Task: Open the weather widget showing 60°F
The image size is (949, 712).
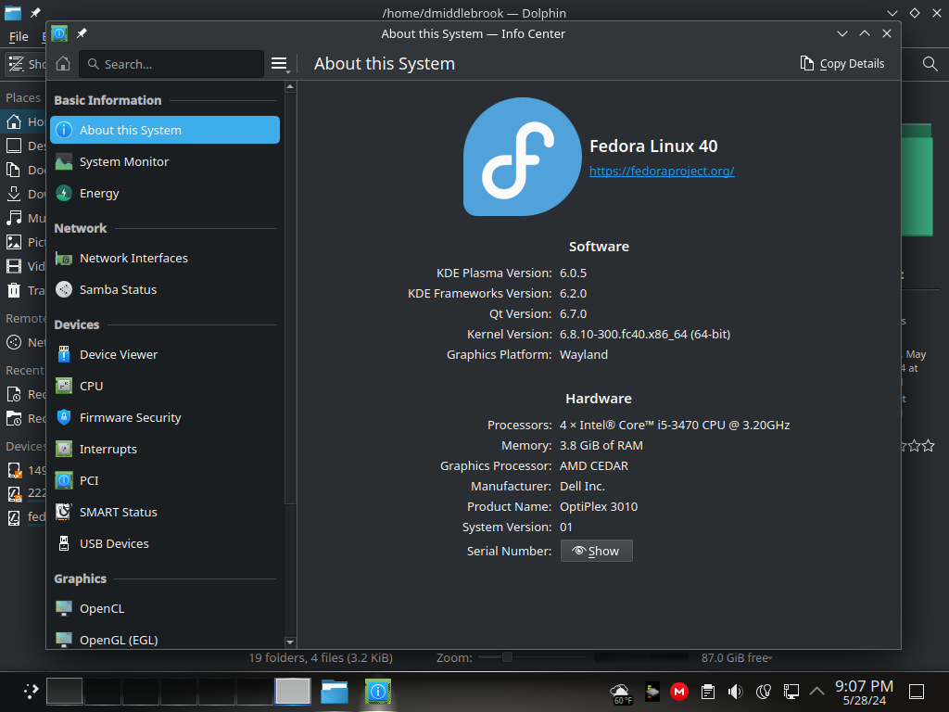Action: tap(621, 692)
